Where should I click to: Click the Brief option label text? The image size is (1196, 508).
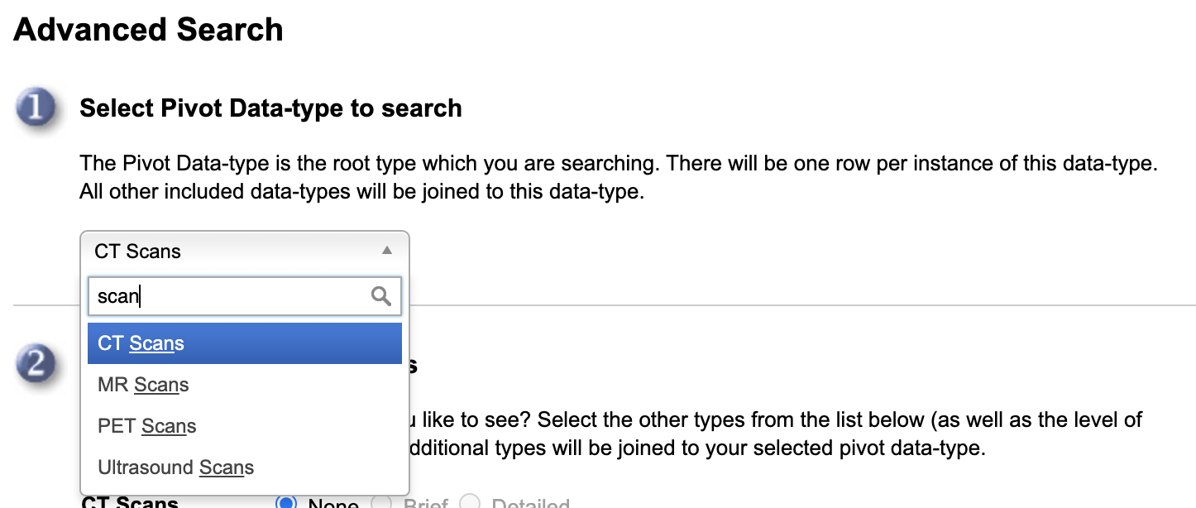pos(425,504)
